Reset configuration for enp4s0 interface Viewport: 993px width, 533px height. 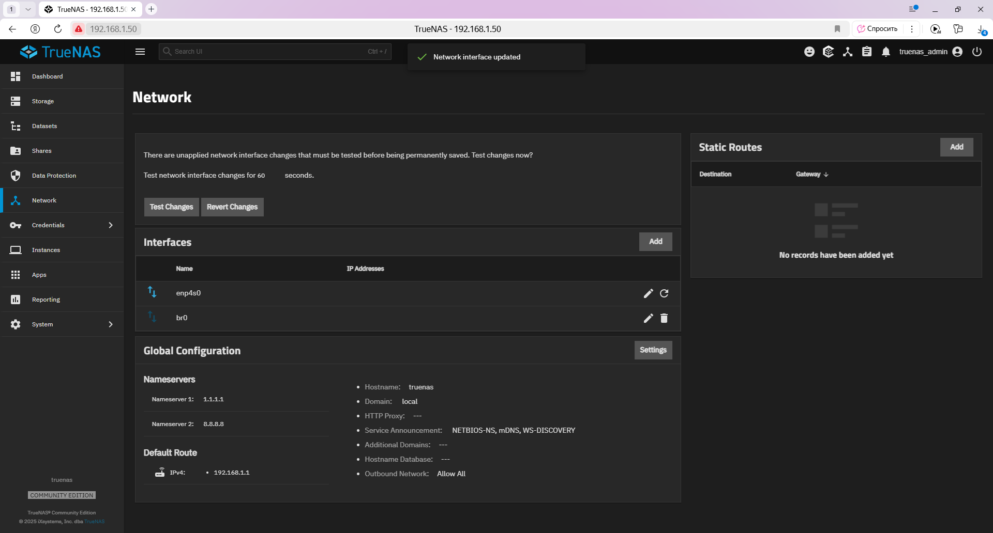click(664, 293)
